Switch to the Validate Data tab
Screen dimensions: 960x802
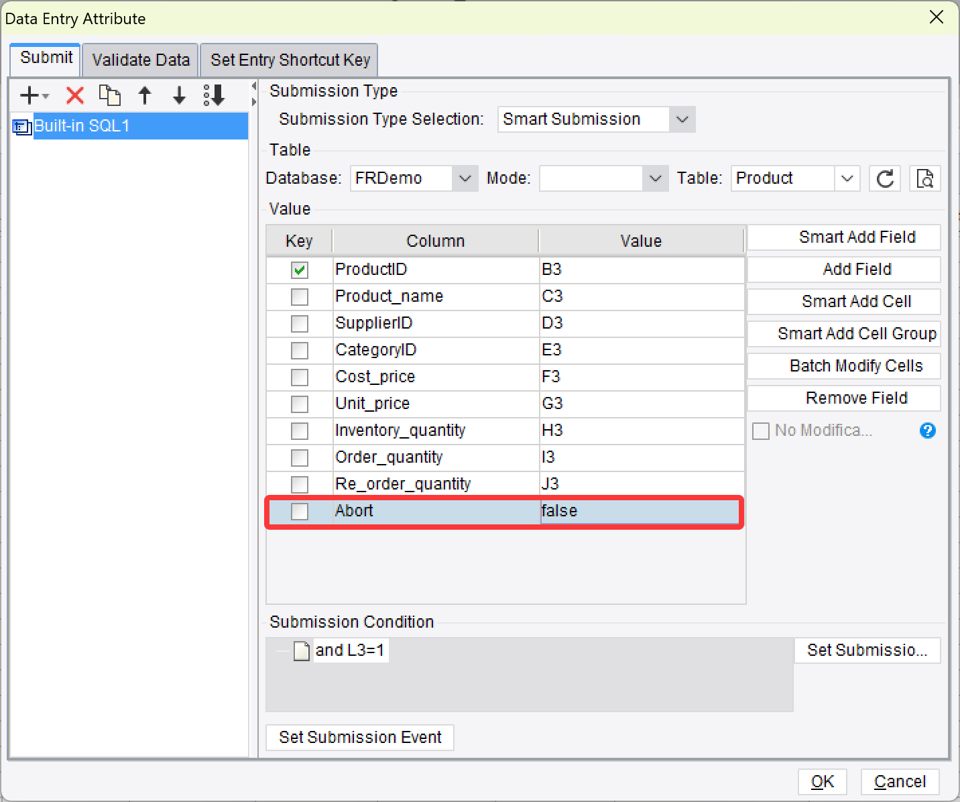pyautogui.click(x=139, y=60)
